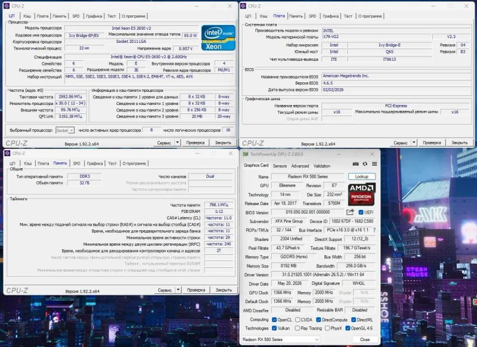
Task: Toggle the OpenCL checkbox
Action: click(x=274, y=320)
